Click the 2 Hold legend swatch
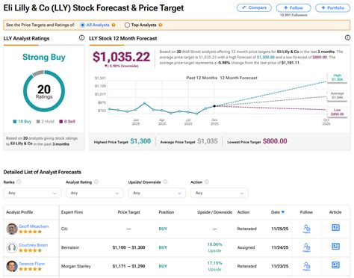 (38, 122)
